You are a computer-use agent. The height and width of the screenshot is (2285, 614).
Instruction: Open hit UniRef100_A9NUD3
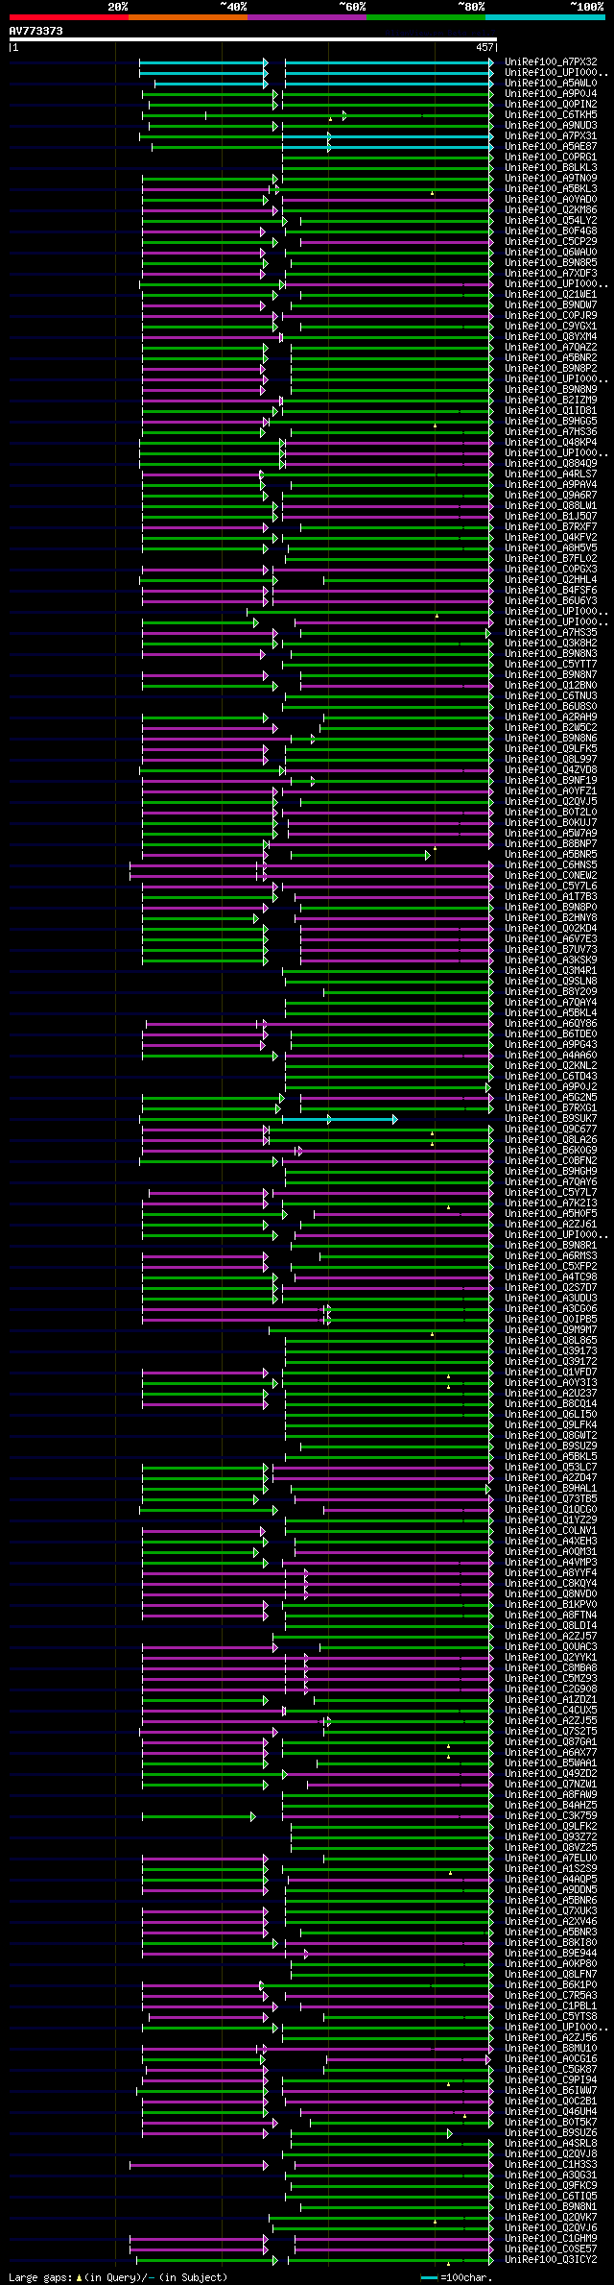pos(551,125)
